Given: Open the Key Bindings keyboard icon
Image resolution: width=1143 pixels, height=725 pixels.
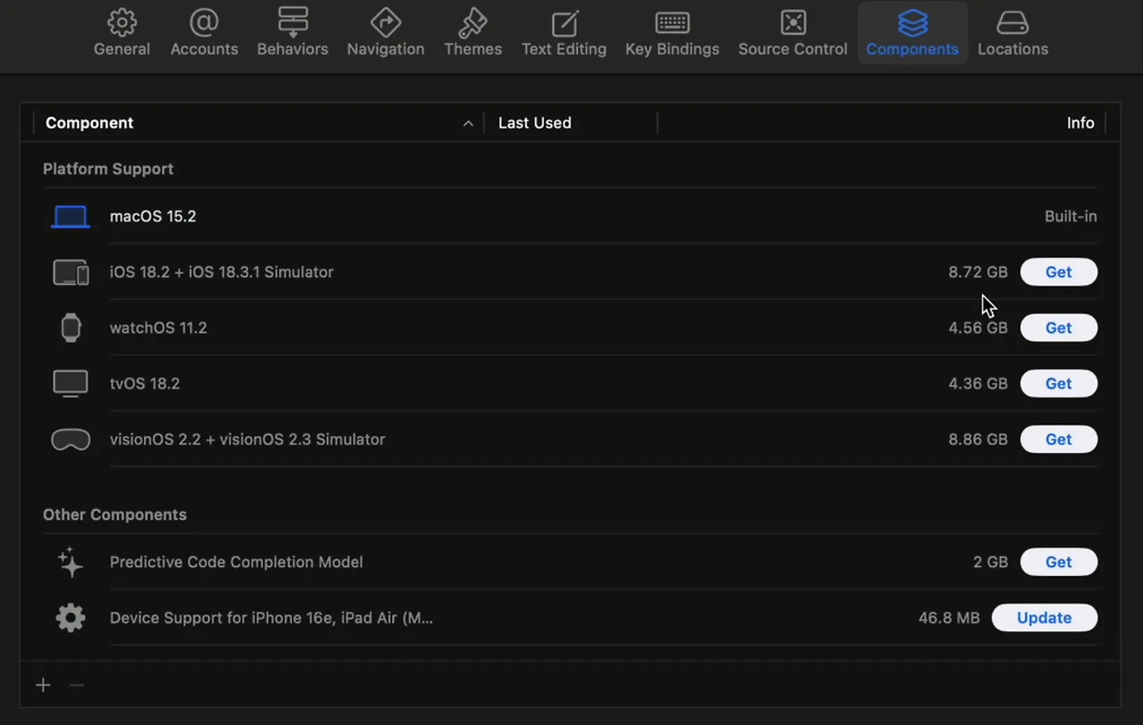Looking at the screenshot, I should click(672, 21).
